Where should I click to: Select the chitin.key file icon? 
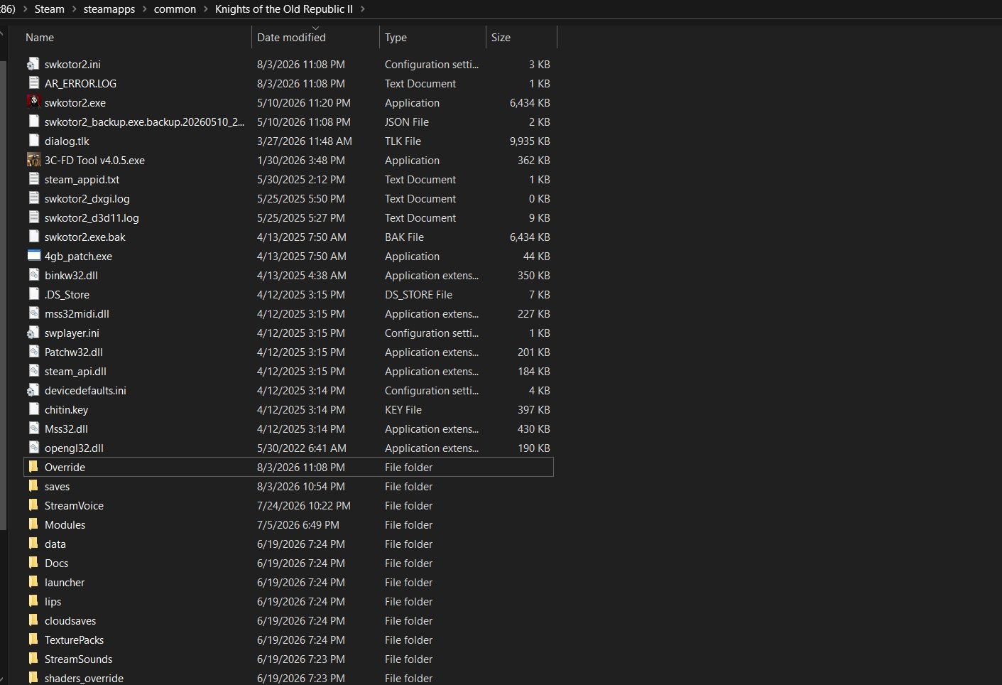coord(33,409)
